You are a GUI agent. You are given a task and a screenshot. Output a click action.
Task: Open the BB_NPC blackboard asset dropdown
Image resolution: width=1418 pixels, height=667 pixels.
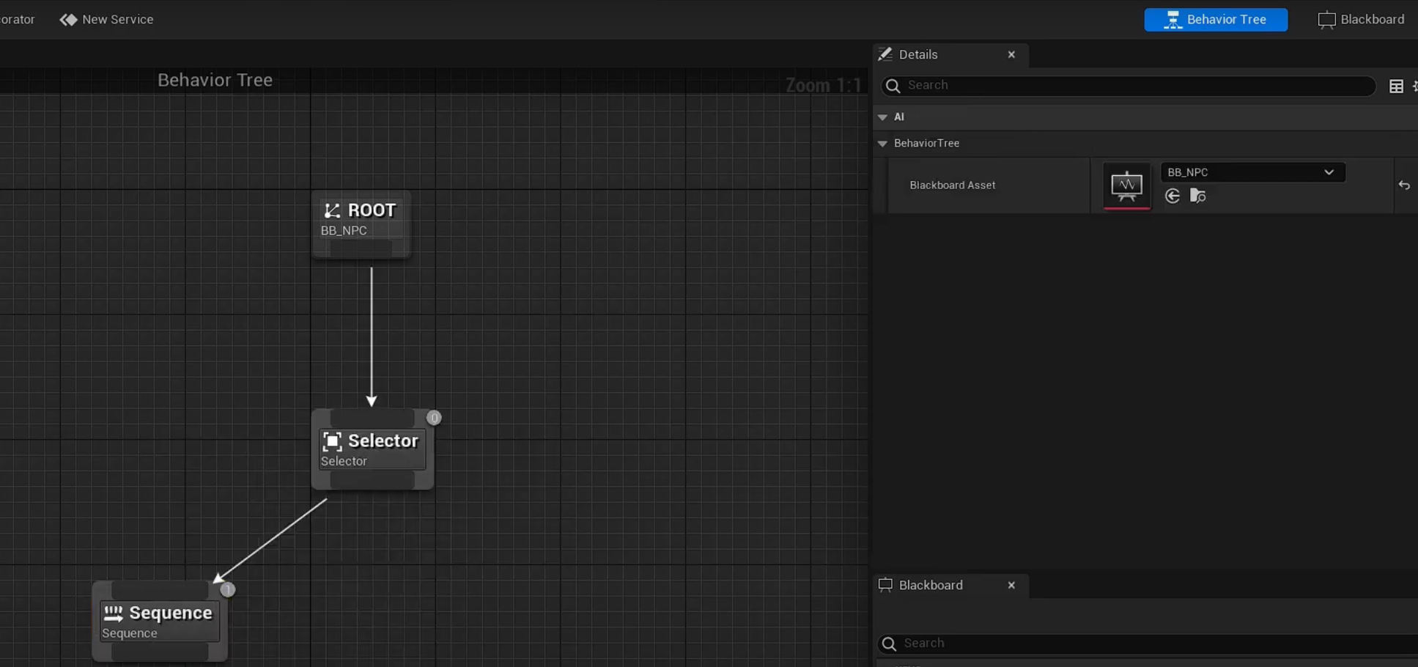pos(1252,172)
